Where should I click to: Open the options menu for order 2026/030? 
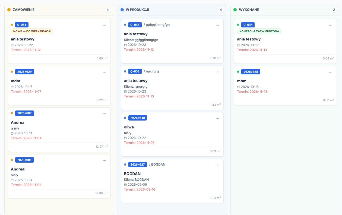pyautogui.click(x=217, y=118)
